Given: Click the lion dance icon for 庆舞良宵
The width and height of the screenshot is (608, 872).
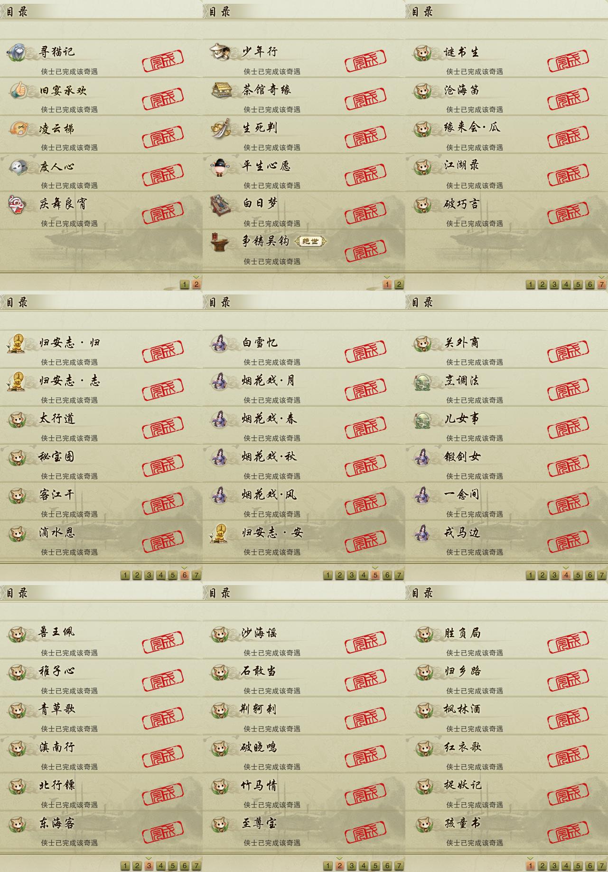Looking at the screenshot, I should pyautogui.click(x=17, y=204).
